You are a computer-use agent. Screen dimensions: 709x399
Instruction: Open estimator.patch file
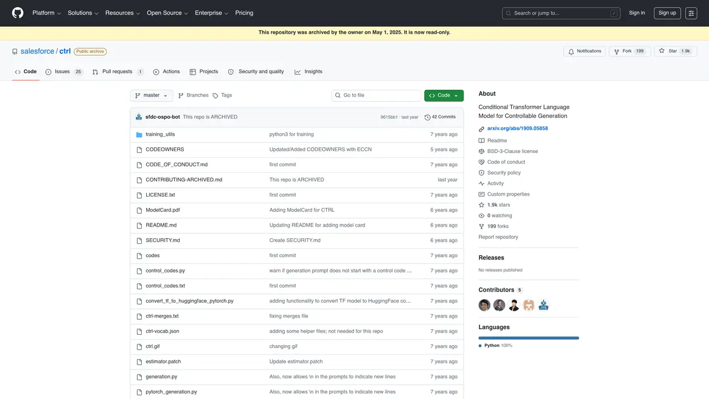tap(163, 362)
